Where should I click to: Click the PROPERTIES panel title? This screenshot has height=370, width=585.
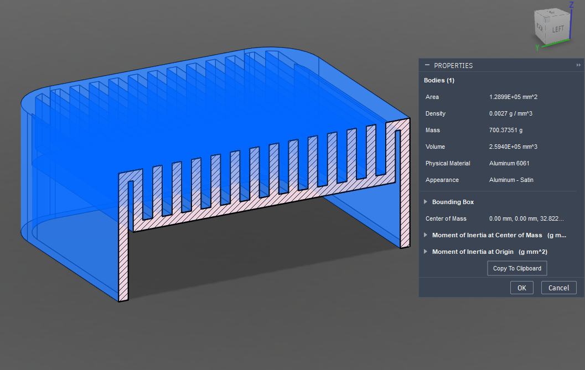(x=453, y=65)
